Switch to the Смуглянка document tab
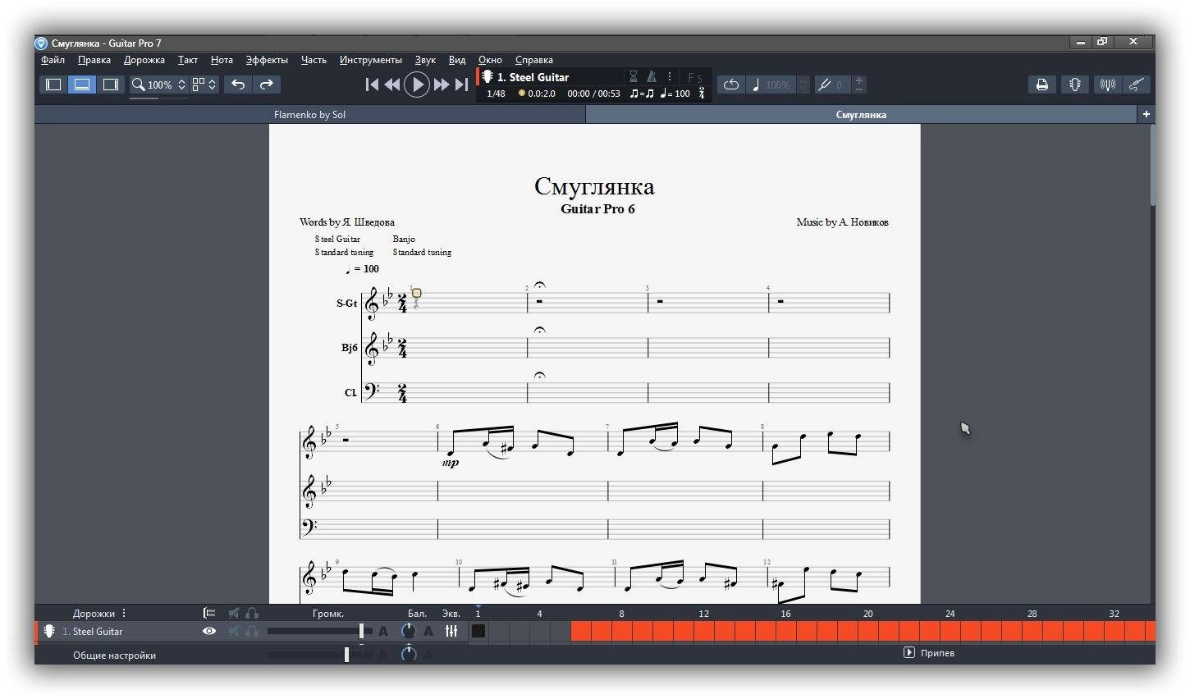 tap(861, 115)
